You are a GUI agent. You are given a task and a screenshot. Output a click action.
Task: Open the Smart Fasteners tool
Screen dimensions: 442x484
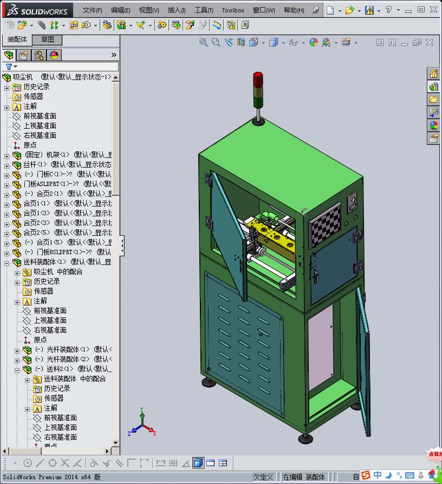tap(74, 25)
